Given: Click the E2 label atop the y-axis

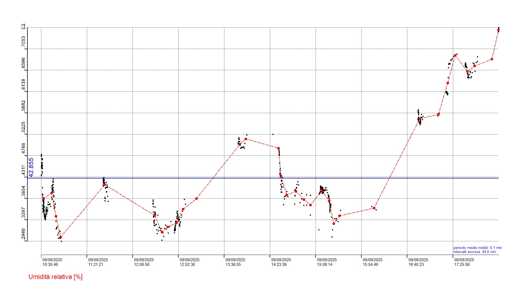Looking at the screenshot, I should click(24, 27).
